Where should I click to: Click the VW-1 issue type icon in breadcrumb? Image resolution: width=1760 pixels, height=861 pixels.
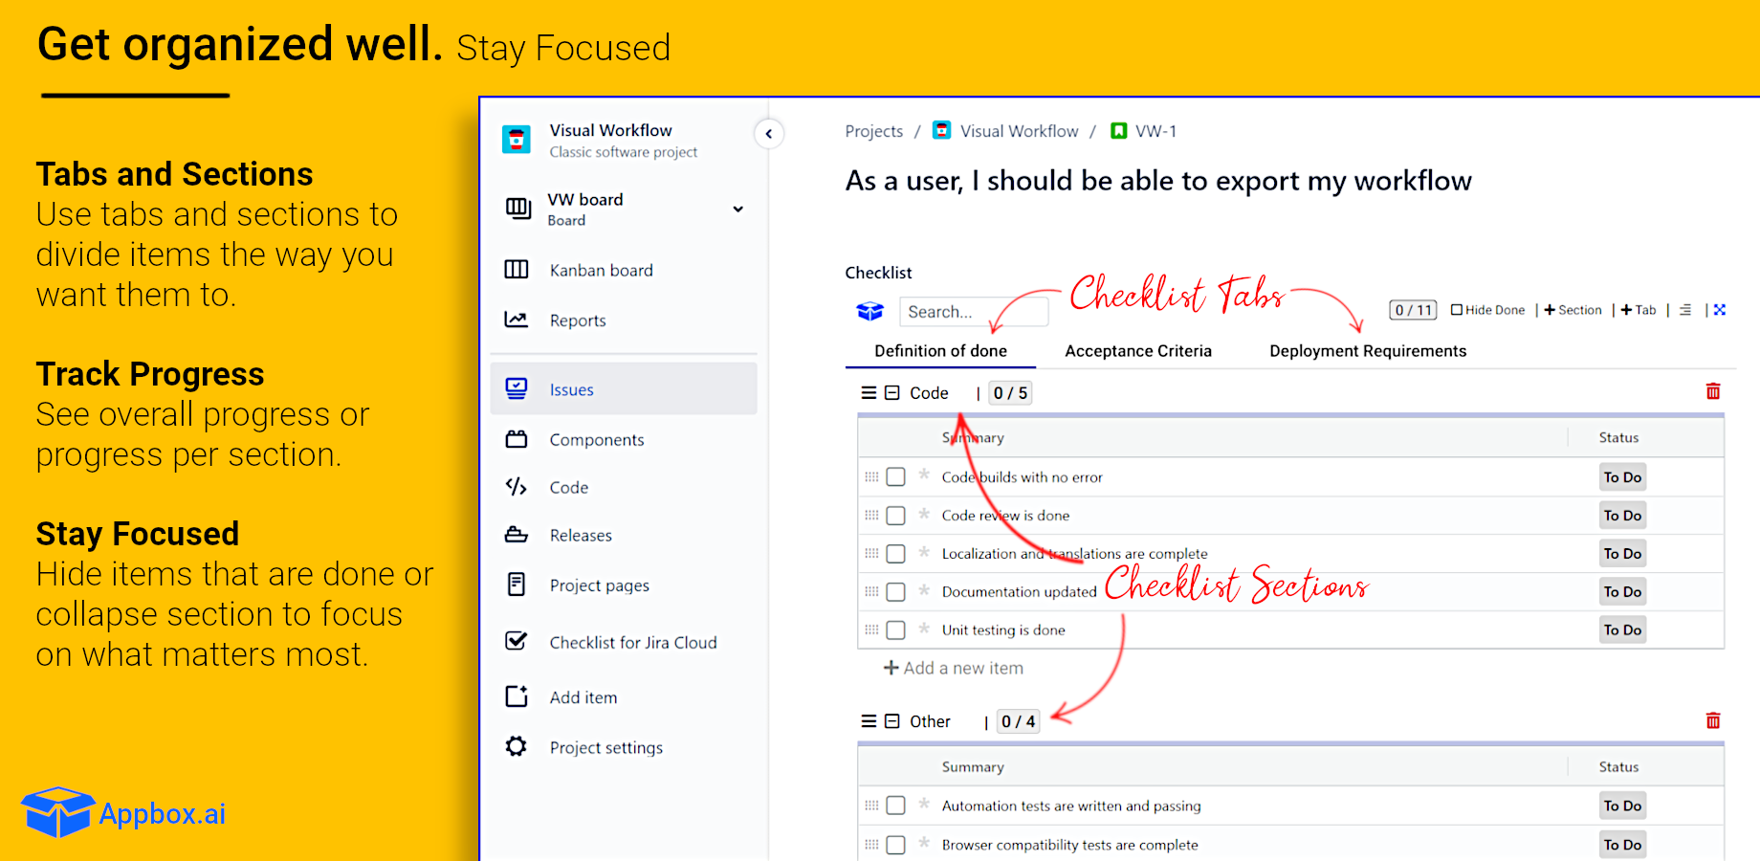[x=1119, y=131]
